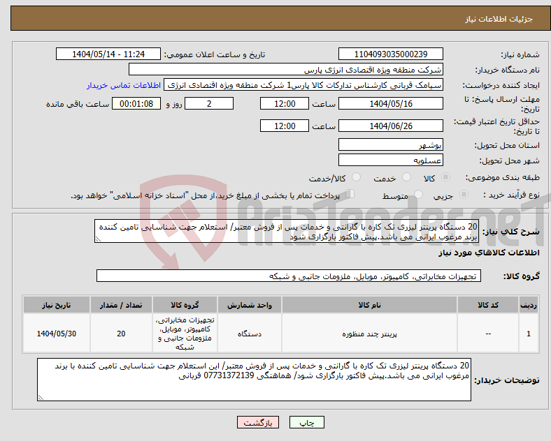
Task: Click the product code cell showing --
Action: [x=488, y=334]
